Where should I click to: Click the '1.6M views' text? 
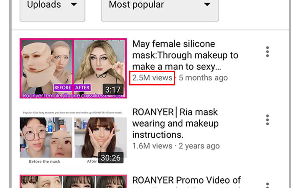click(152, 146)
